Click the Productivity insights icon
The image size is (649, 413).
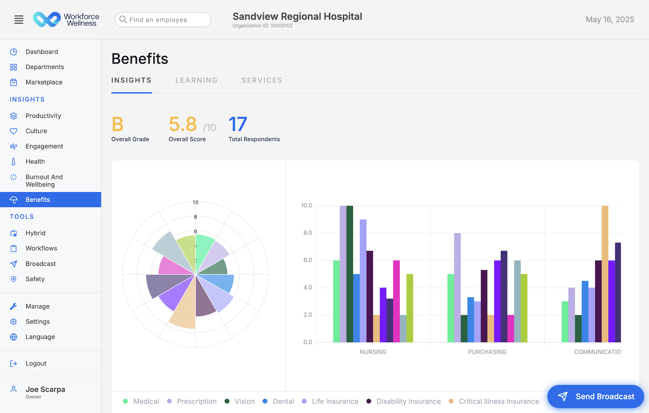pos(13,116)
